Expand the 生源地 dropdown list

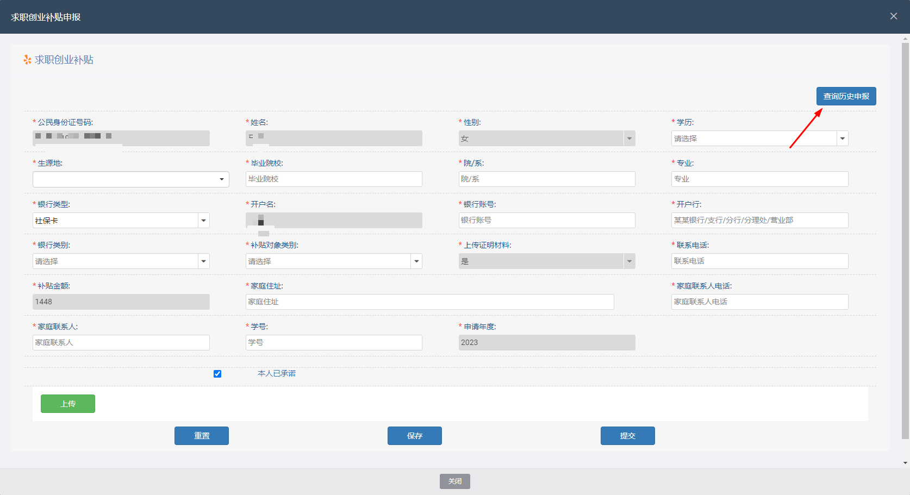pyautogui.click(x=130, y=179)
